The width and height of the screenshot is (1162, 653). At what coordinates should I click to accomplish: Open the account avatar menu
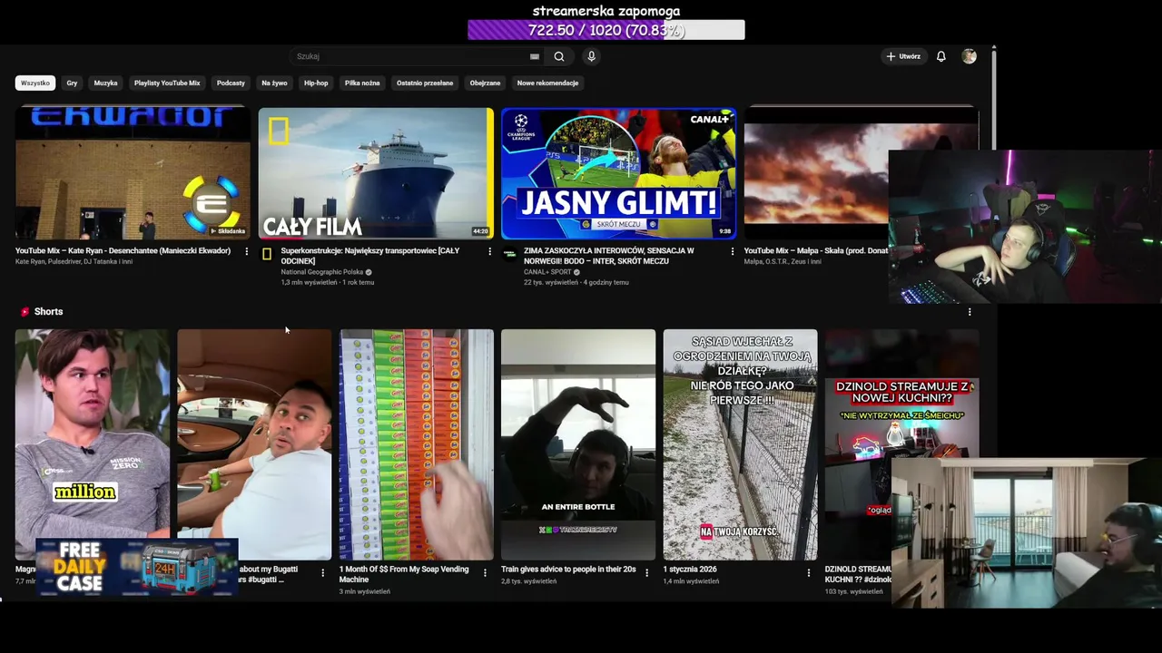(x=970, y=56)
